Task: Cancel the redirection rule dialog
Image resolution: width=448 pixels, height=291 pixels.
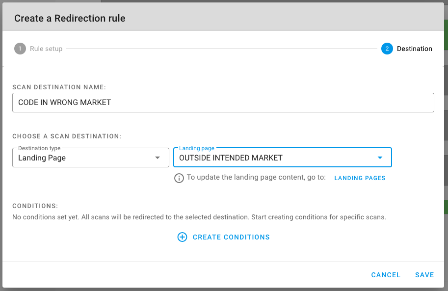Action: click(386, 275)
